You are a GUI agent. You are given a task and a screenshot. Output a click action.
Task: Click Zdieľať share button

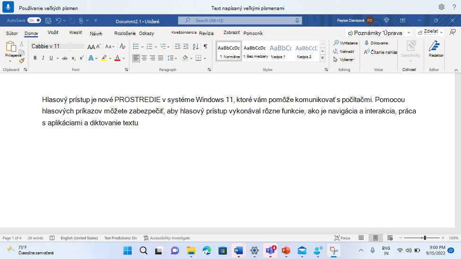(430, 32)
